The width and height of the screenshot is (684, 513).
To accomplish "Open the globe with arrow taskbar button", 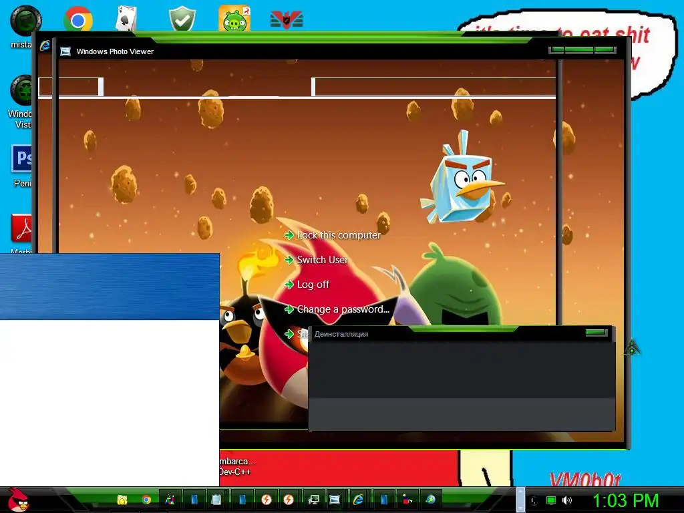I will [430, 500].
